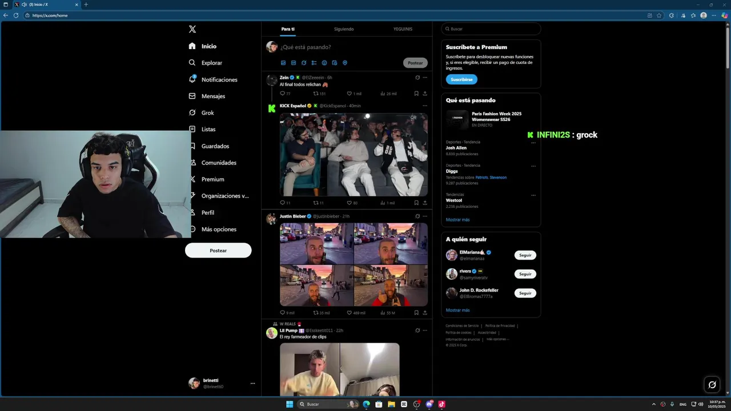Click Mostrar más under trending topics

click(457, 220)
